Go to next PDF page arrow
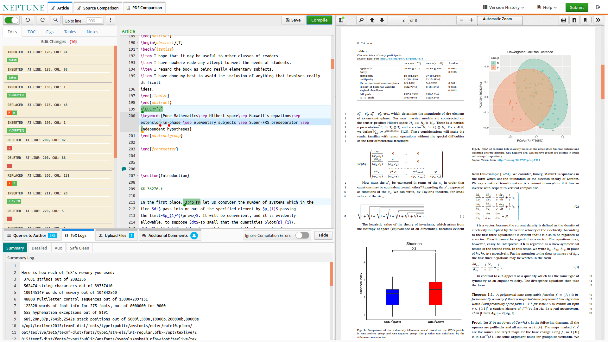This screenshot has width=608, height=342. click(x=382, y=20)
